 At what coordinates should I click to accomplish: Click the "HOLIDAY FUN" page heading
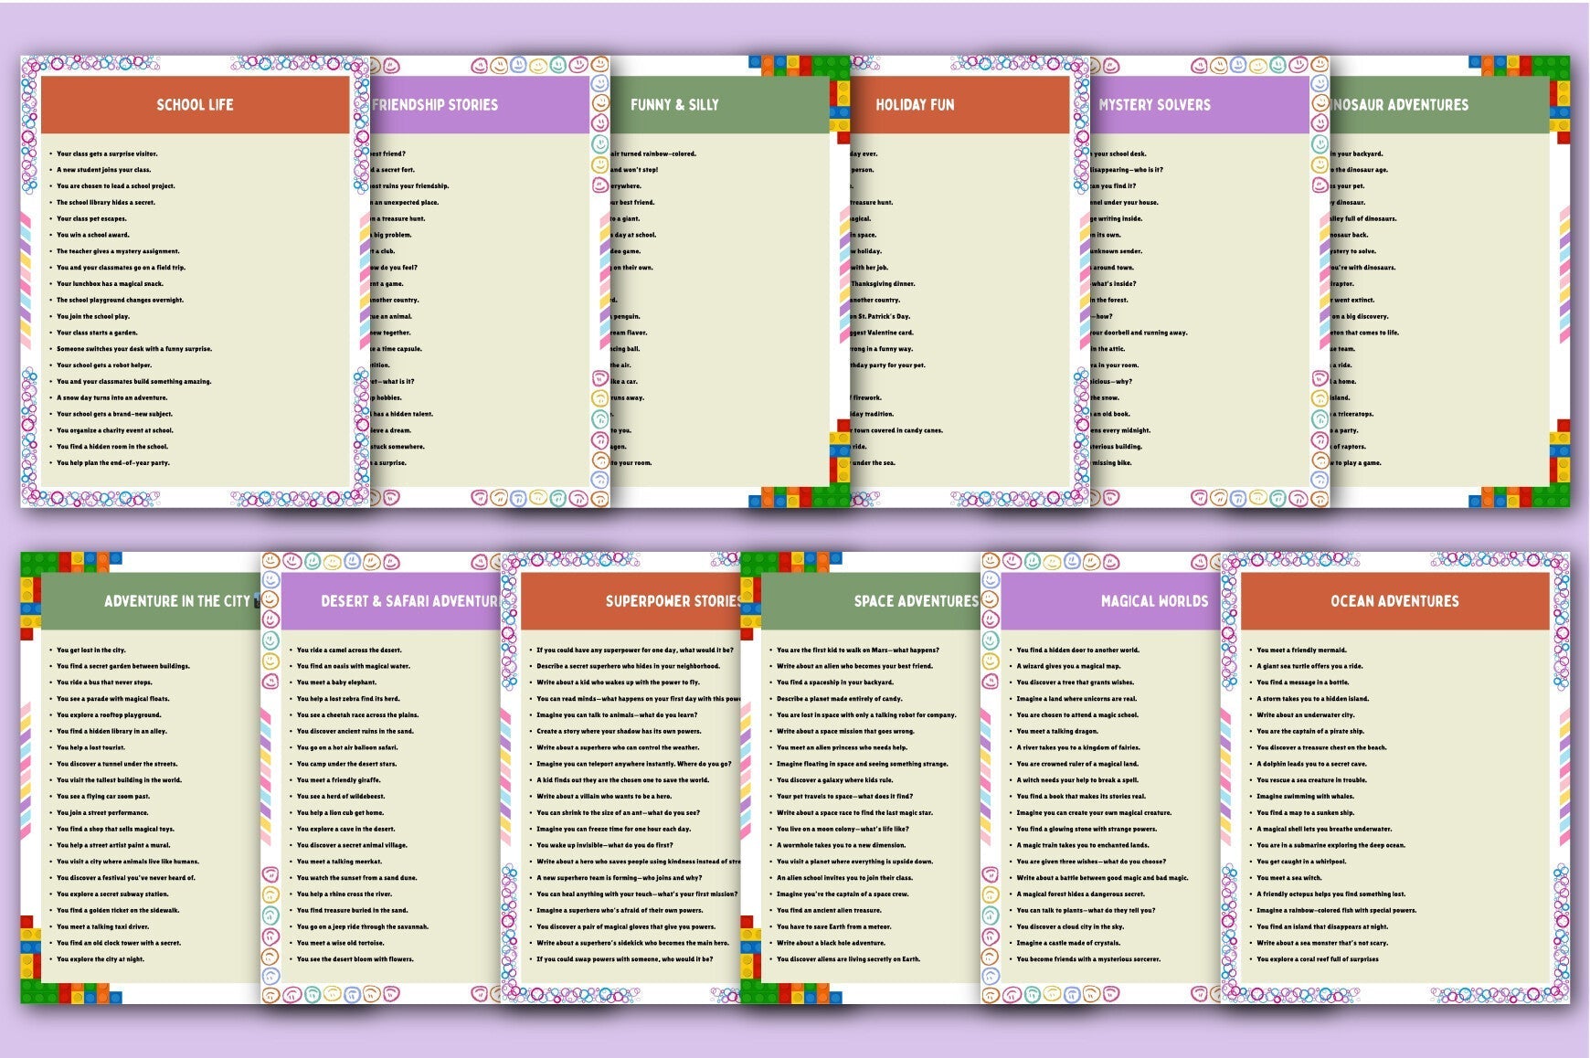(915, 105)
